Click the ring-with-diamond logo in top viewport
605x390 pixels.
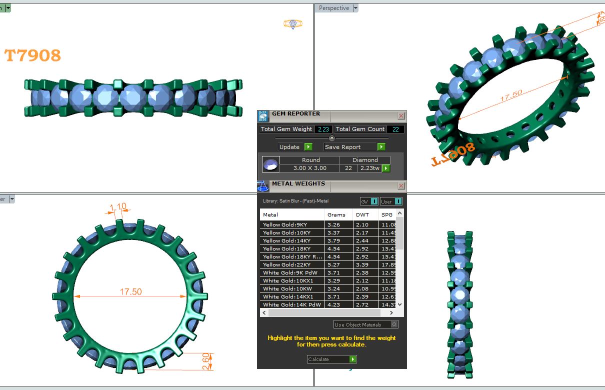292,24
